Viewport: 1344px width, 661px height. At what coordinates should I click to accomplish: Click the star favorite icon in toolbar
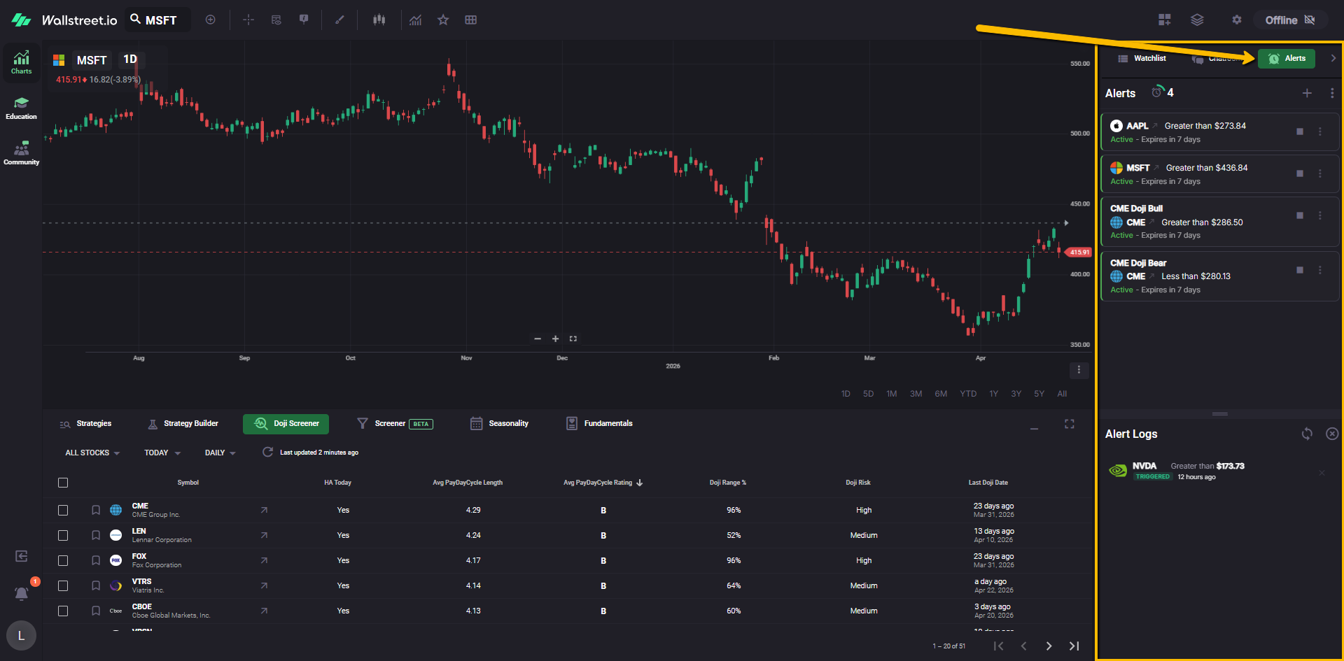(443, 20)
